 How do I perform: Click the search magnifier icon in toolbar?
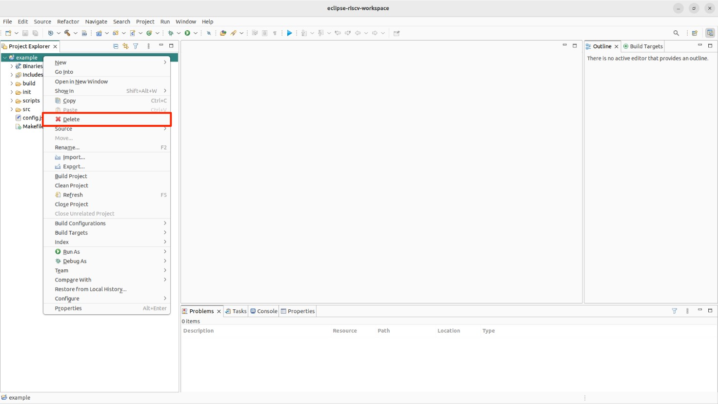tap(676, 33)
